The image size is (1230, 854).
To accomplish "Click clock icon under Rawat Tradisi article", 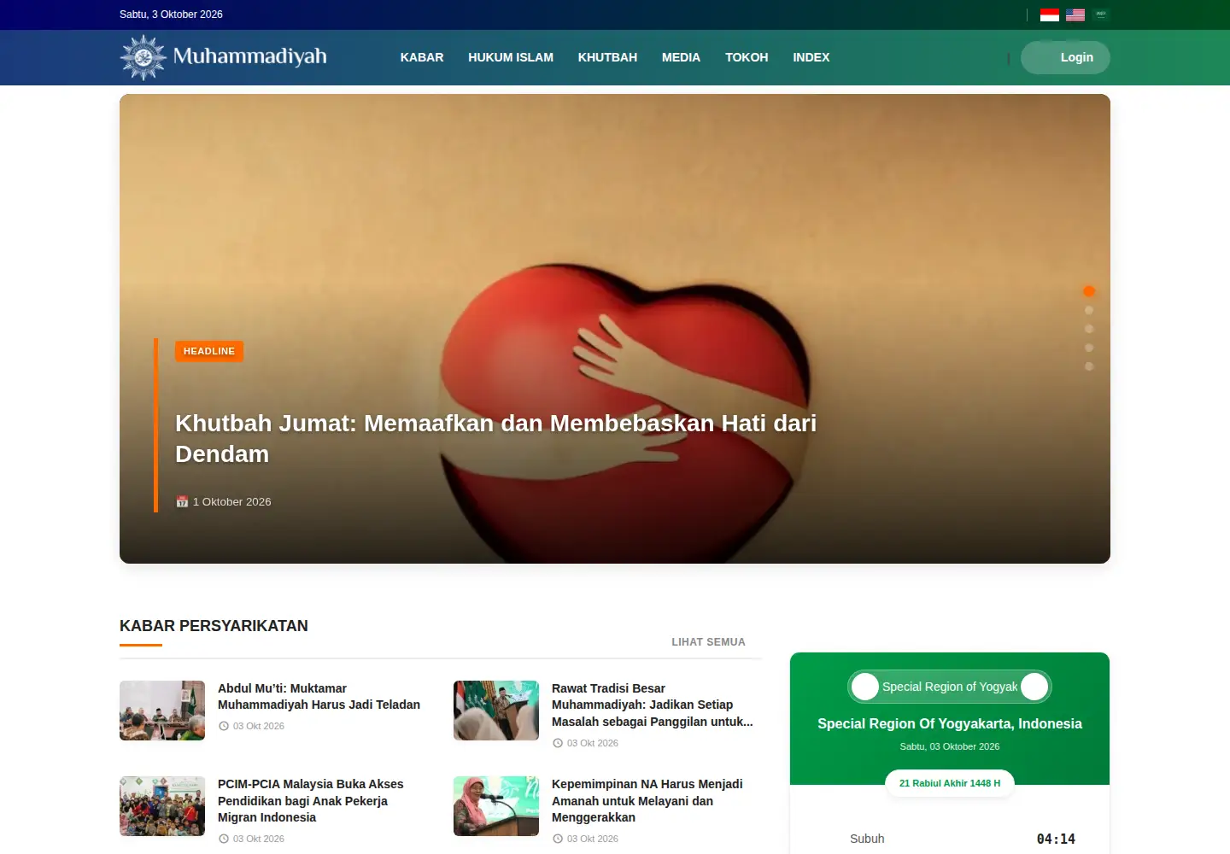I will click(x=558, y=743).
